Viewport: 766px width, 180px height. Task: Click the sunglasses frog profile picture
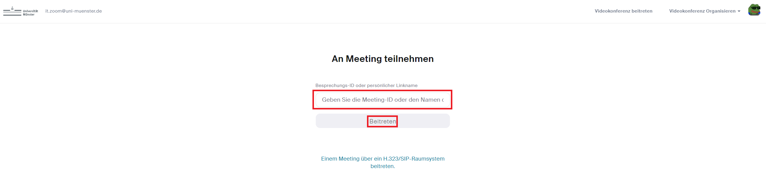pyautogui.click(x=754, y=10)
